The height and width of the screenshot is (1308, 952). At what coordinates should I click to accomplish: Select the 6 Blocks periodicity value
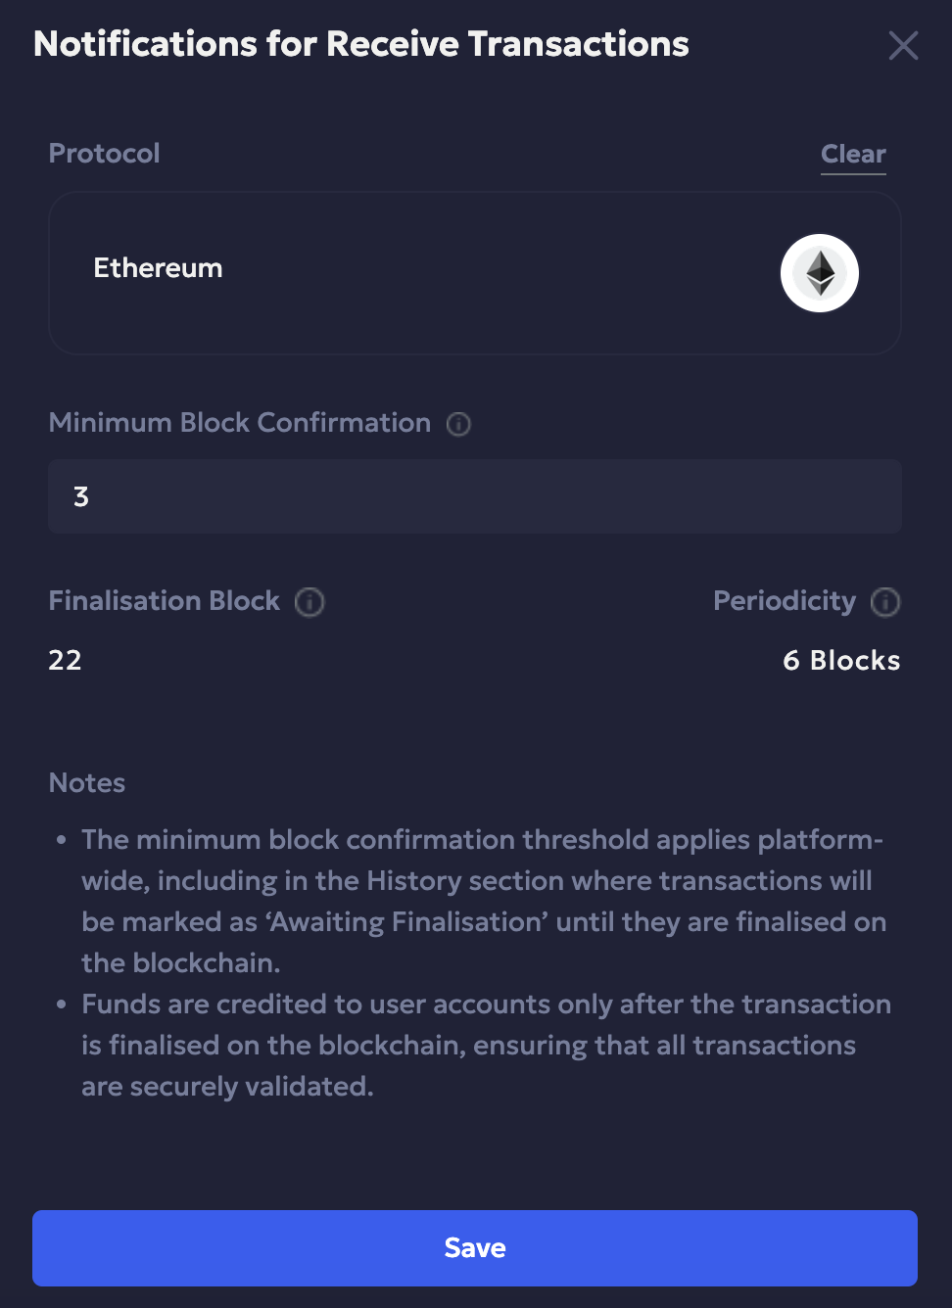point(841,661)
